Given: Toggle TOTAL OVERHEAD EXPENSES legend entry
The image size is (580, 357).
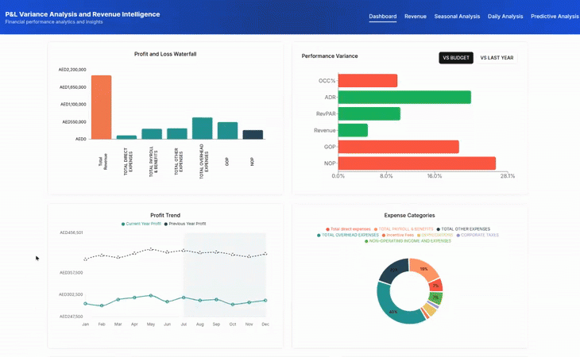Looking at the screenshot, I should [349, 235].
